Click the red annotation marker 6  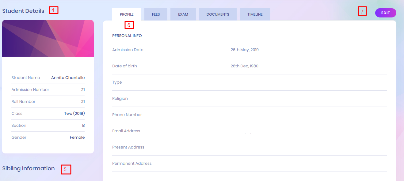(x=129, y=25)
